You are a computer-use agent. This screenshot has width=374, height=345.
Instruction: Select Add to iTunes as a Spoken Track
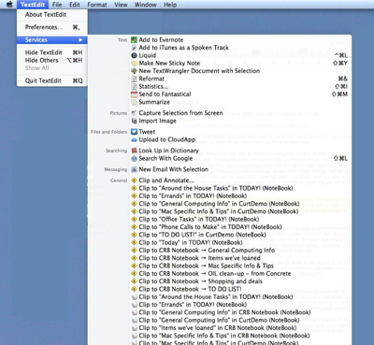click(240, 48)
